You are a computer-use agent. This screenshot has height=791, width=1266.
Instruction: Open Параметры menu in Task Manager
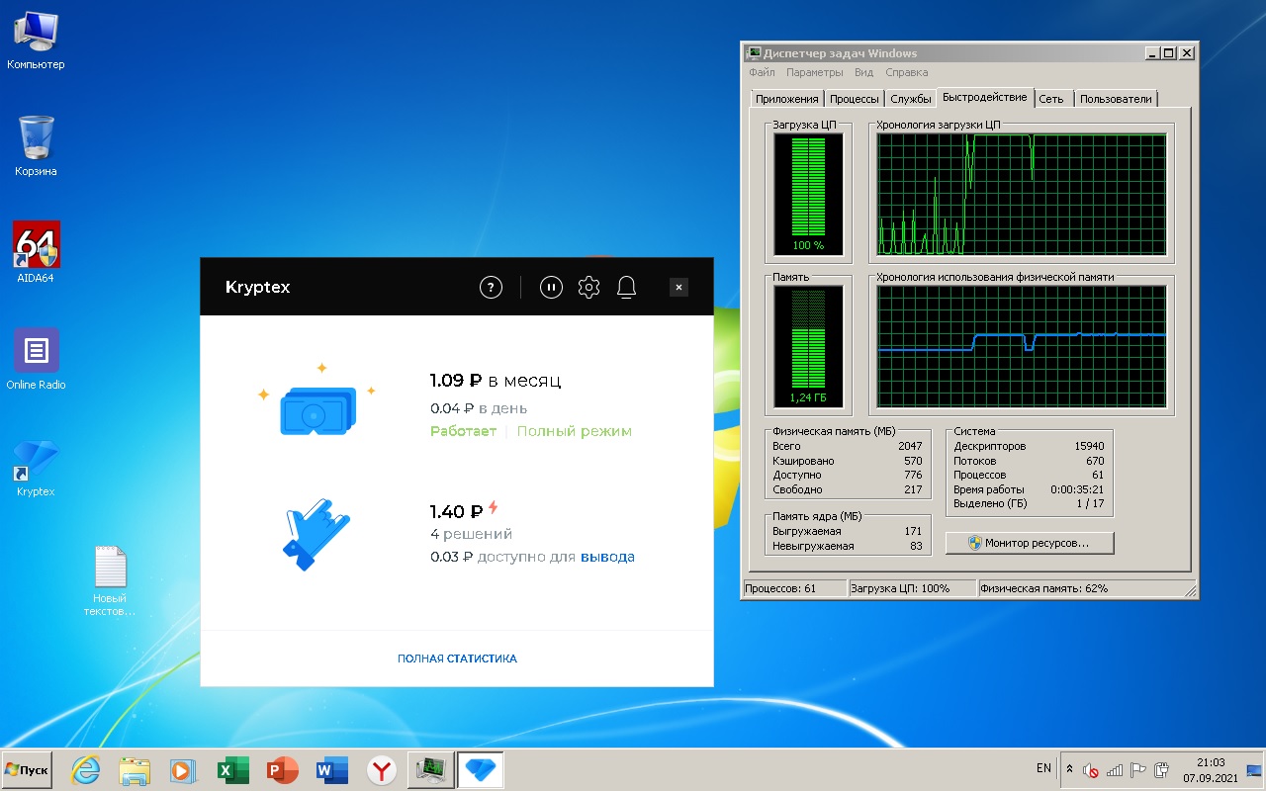coord(815,72)
